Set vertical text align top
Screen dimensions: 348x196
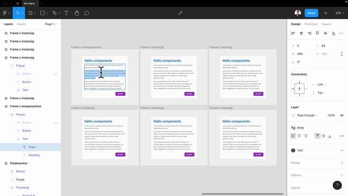click(318, 136)
